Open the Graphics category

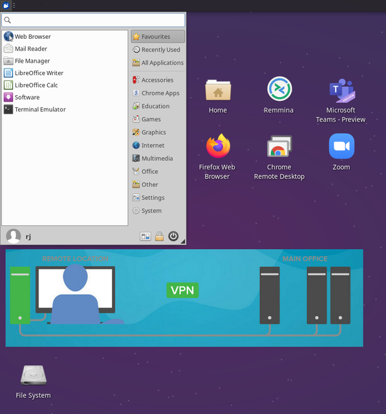point(158,132)
